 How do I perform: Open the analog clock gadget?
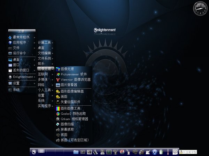pyautogui.click(x=200, y=8)
